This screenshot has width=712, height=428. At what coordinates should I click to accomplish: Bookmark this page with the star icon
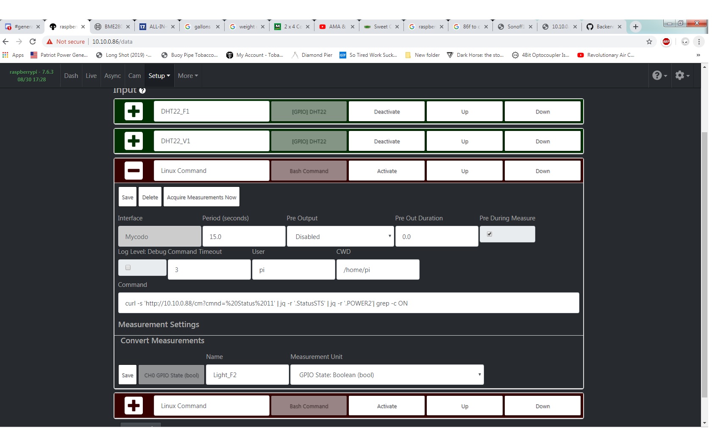pyautogui.click(x=649, y=42)
